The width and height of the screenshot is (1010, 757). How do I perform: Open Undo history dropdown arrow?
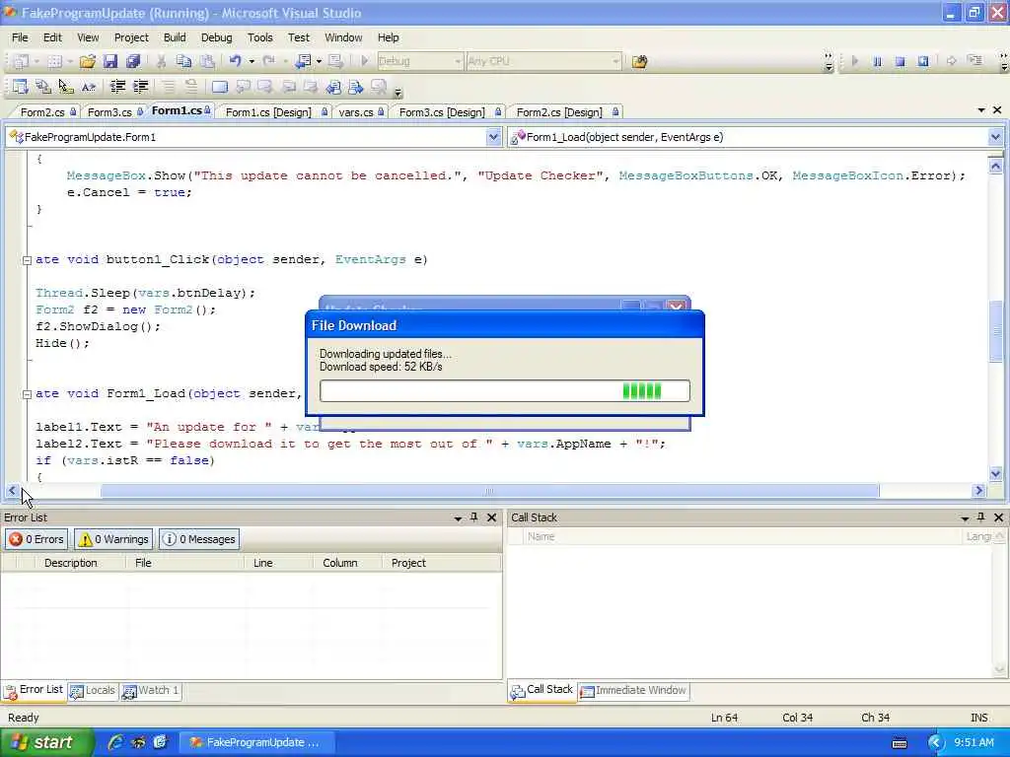[x=252, y=62]
